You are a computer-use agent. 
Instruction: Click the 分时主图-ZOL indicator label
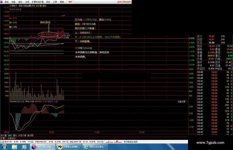tap(29, 6)
